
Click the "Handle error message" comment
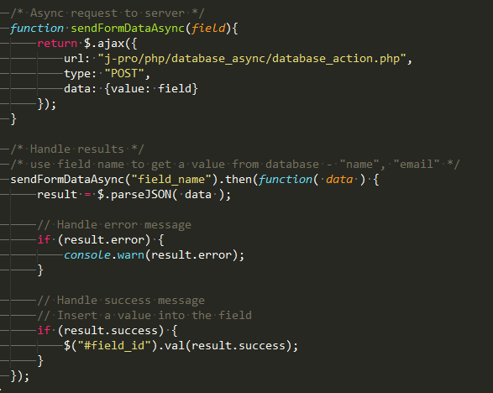click(x=114, y=225)
